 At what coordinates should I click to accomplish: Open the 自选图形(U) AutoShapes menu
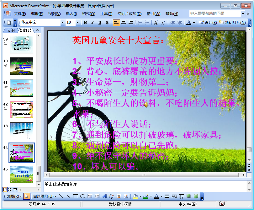pyautogui.click(x=45, y=197)
